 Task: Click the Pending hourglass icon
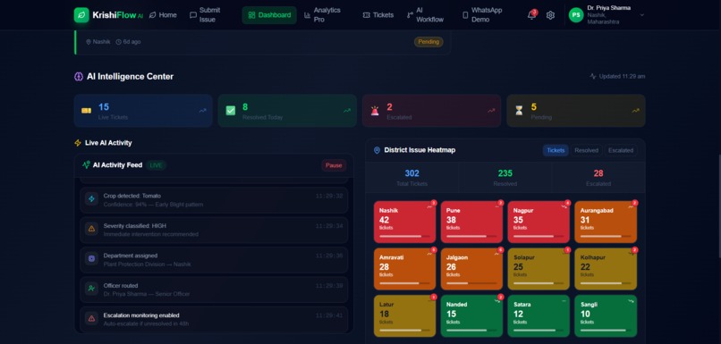tap(519, 111)
